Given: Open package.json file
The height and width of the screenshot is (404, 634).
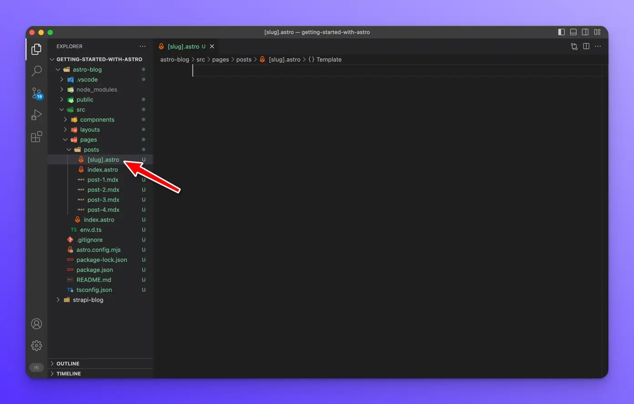Looking at the screenshot, I should click(x=100, y=270).
